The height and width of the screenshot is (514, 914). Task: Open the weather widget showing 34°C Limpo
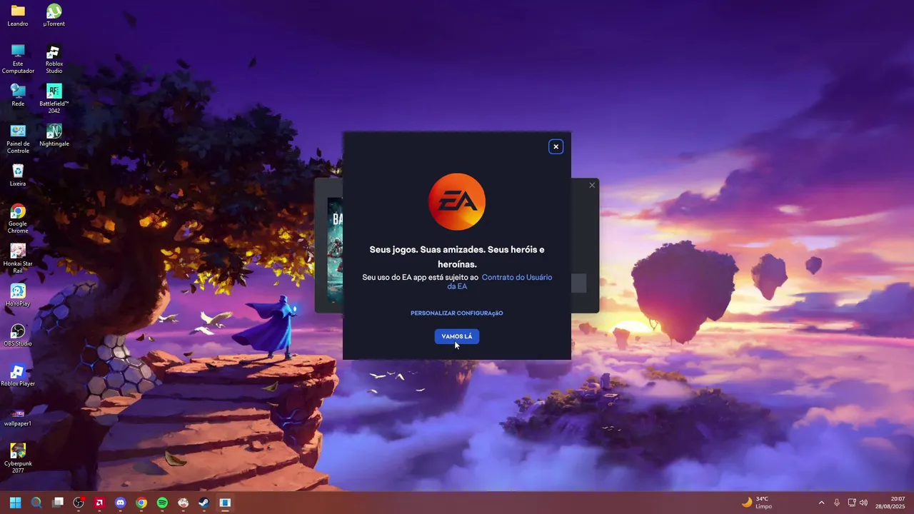(757, 503)
